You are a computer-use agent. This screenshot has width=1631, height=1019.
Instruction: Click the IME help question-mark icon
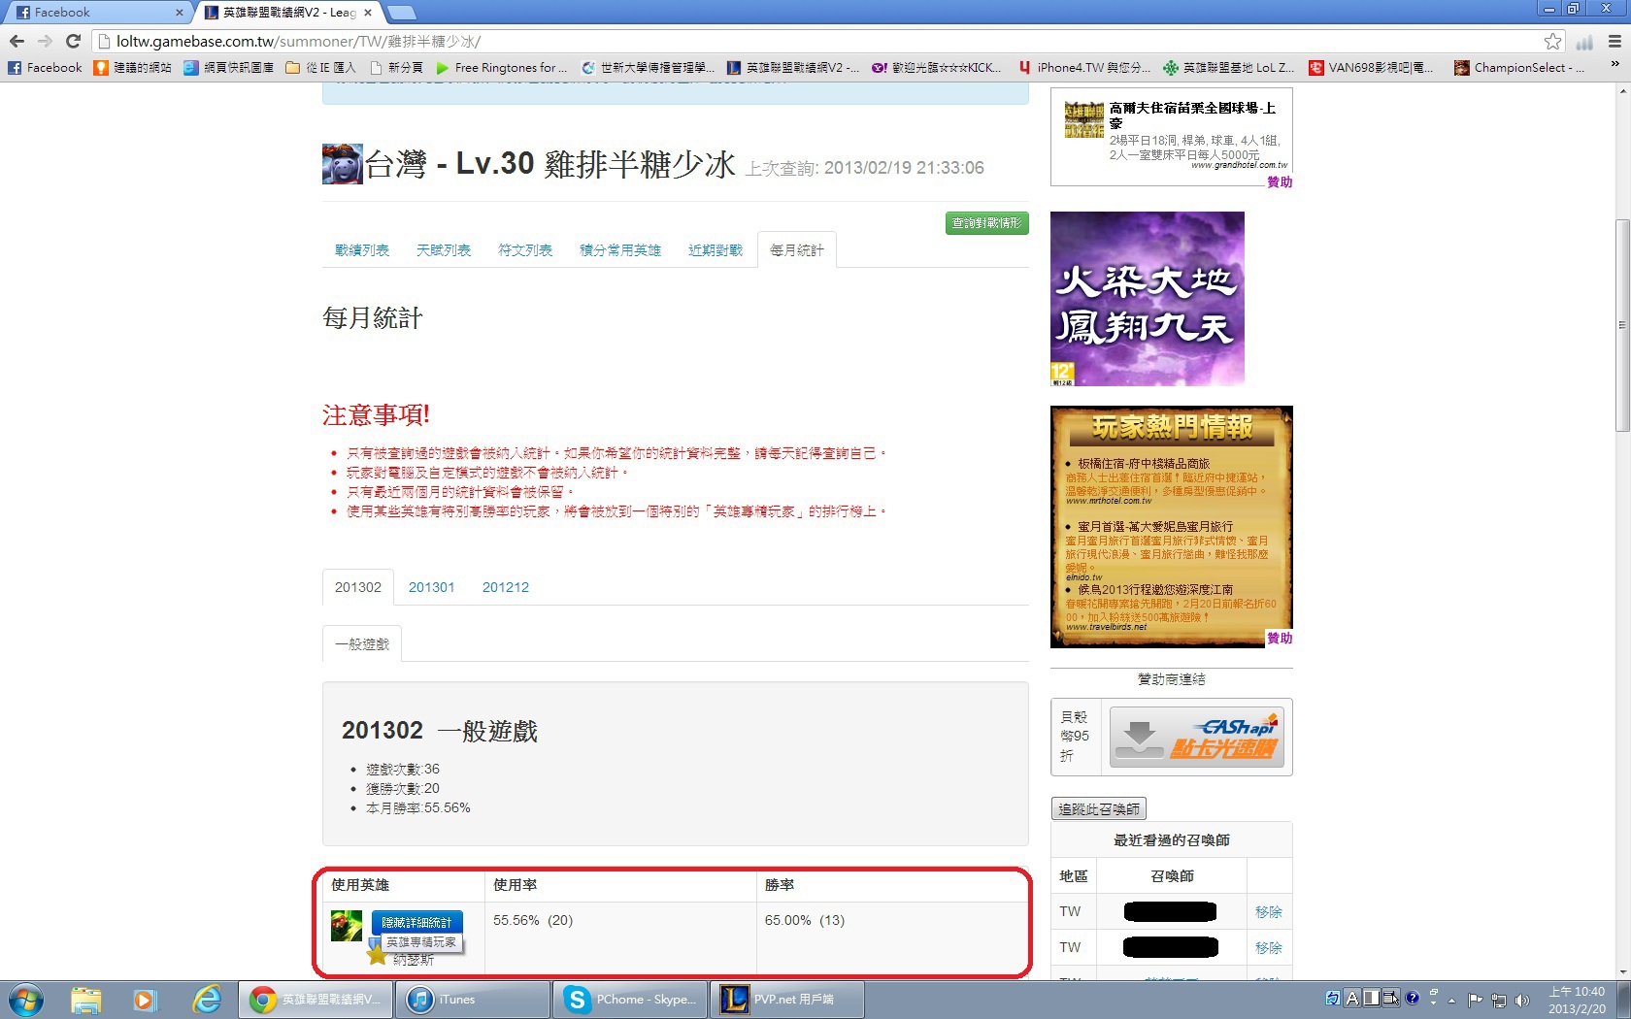(x=1412, y=998)
